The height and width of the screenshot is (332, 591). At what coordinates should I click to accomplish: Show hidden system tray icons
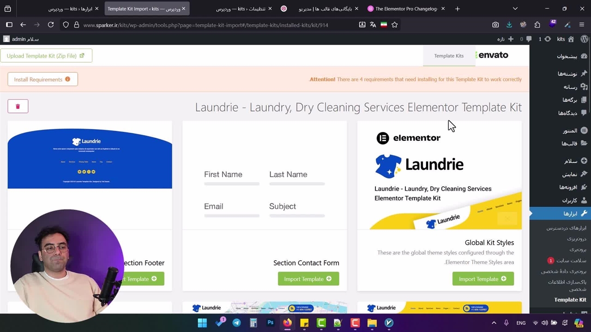tap(494, 323)
